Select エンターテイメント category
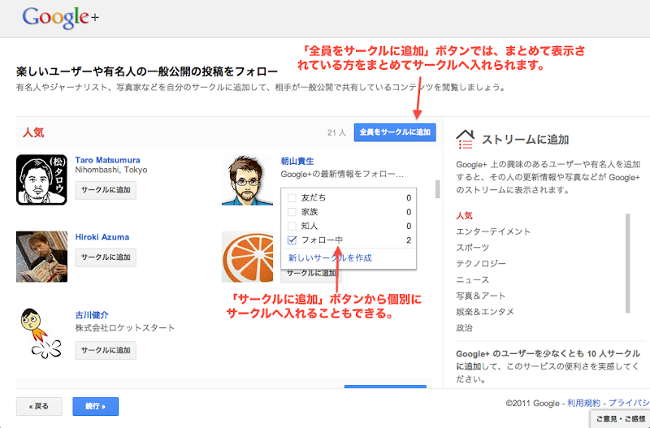 [493, 231]
